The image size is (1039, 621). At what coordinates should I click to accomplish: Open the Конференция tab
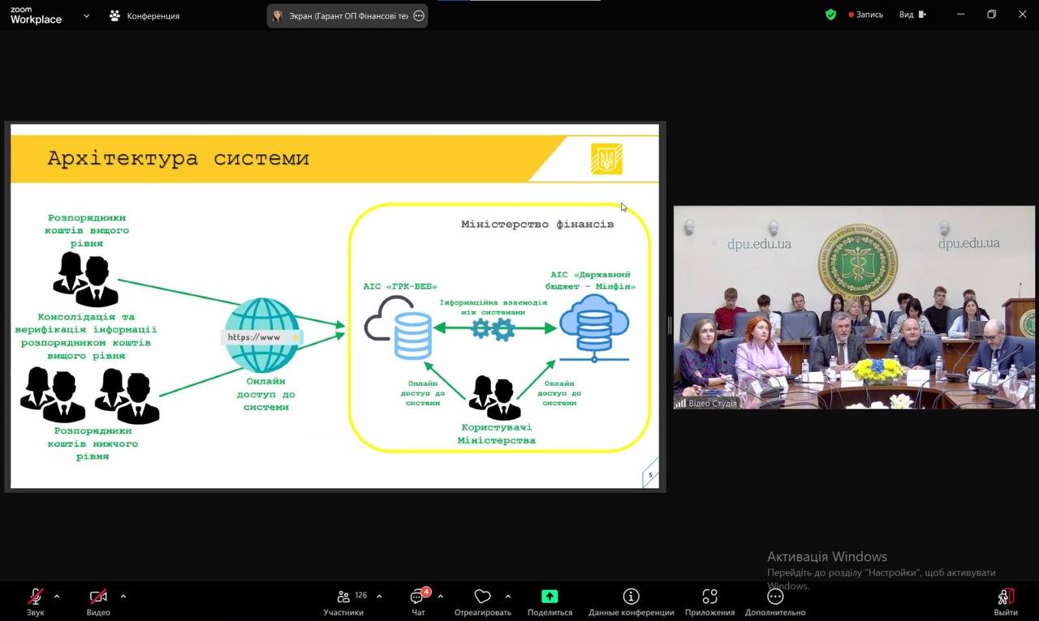pos(144,15)
